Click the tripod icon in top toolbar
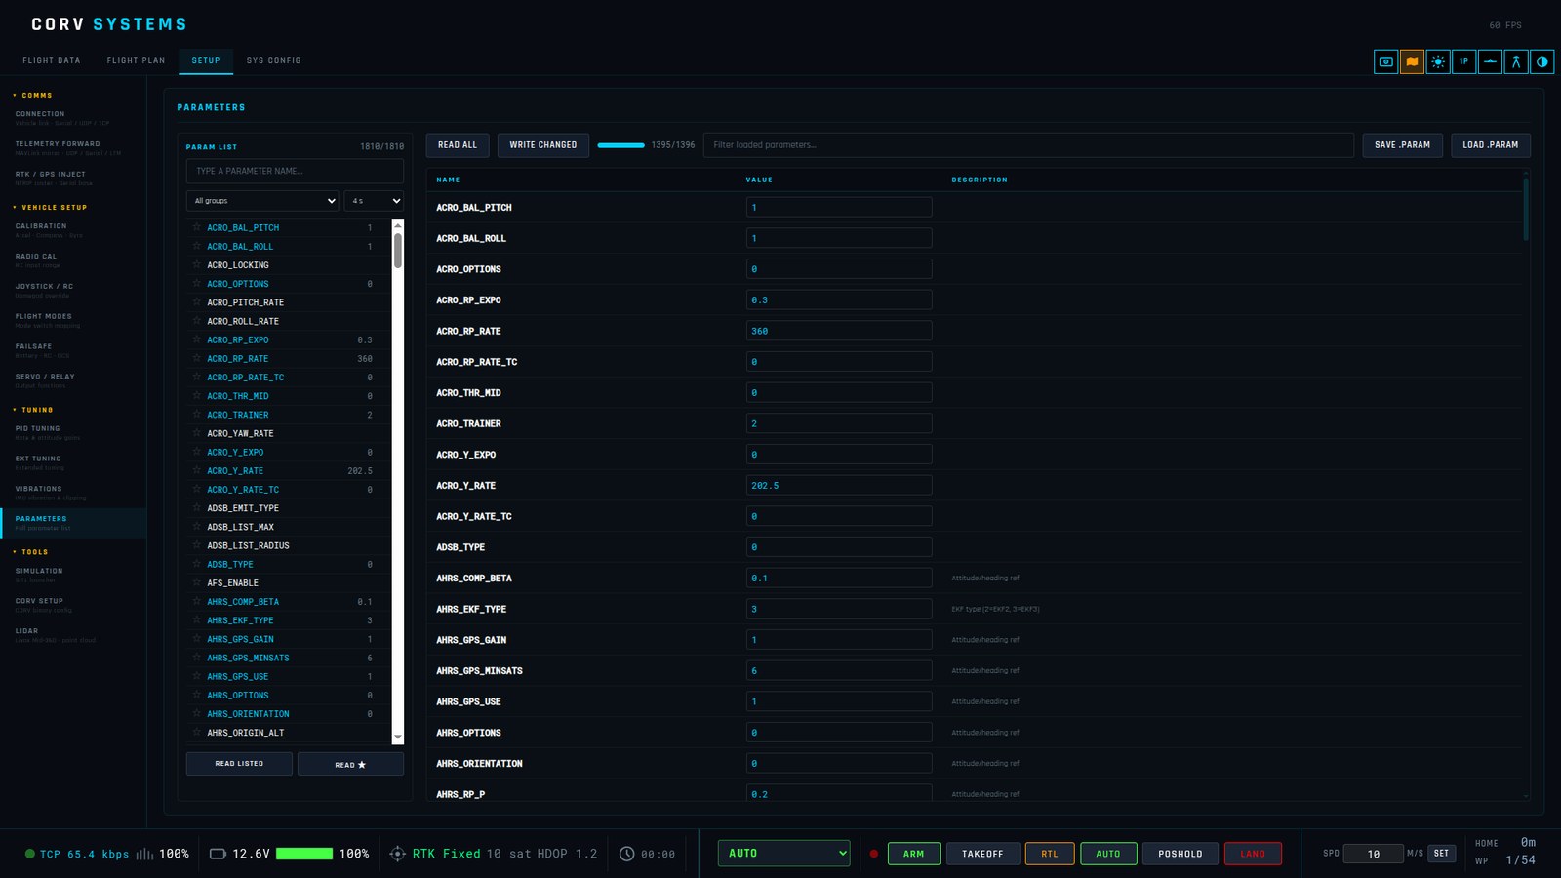1561x878 pixels. click(1516, 61)
